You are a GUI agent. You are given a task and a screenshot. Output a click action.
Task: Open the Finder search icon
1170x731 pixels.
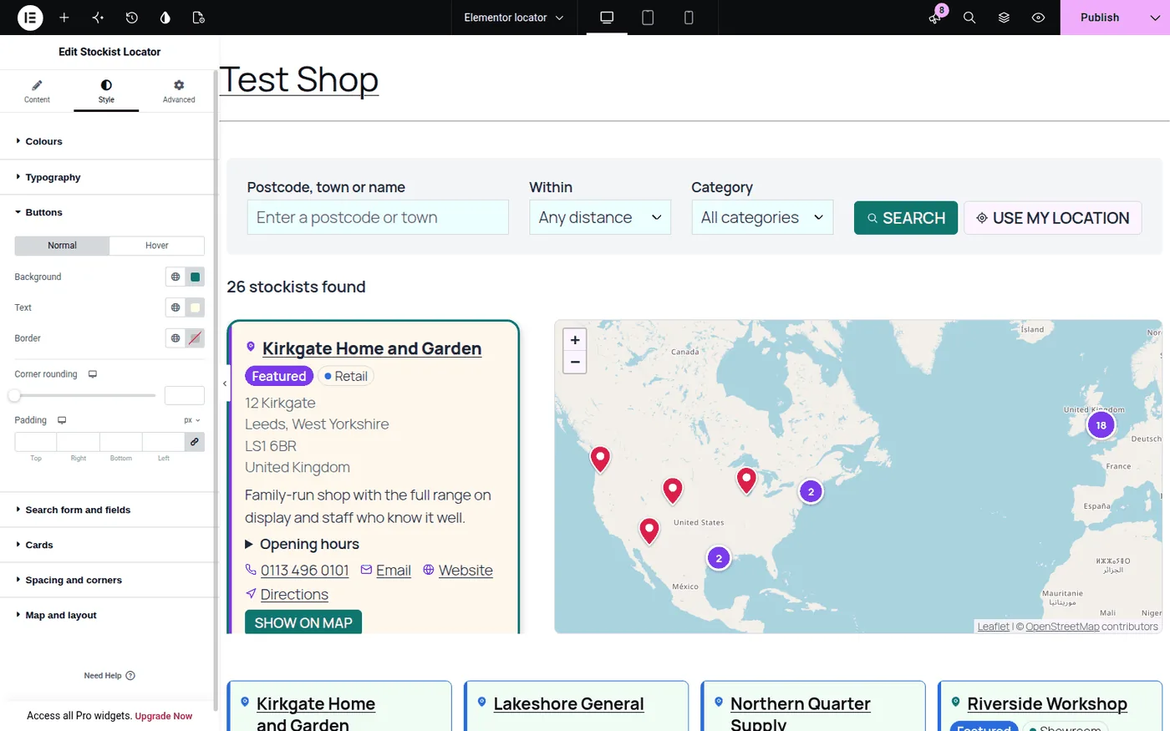(969, 18)
